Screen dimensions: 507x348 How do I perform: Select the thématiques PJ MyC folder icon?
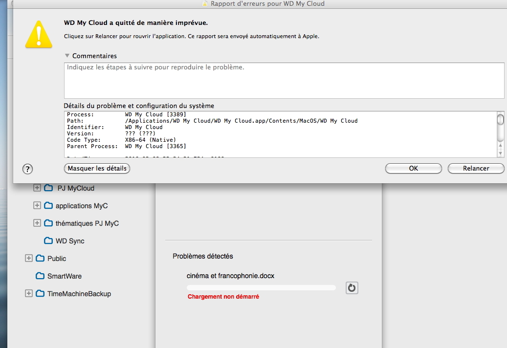pos(48,223)
